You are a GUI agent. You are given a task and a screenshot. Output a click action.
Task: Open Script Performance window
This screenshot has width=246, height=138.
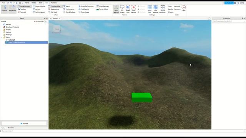pyautogui.click(x=86, y=6)
